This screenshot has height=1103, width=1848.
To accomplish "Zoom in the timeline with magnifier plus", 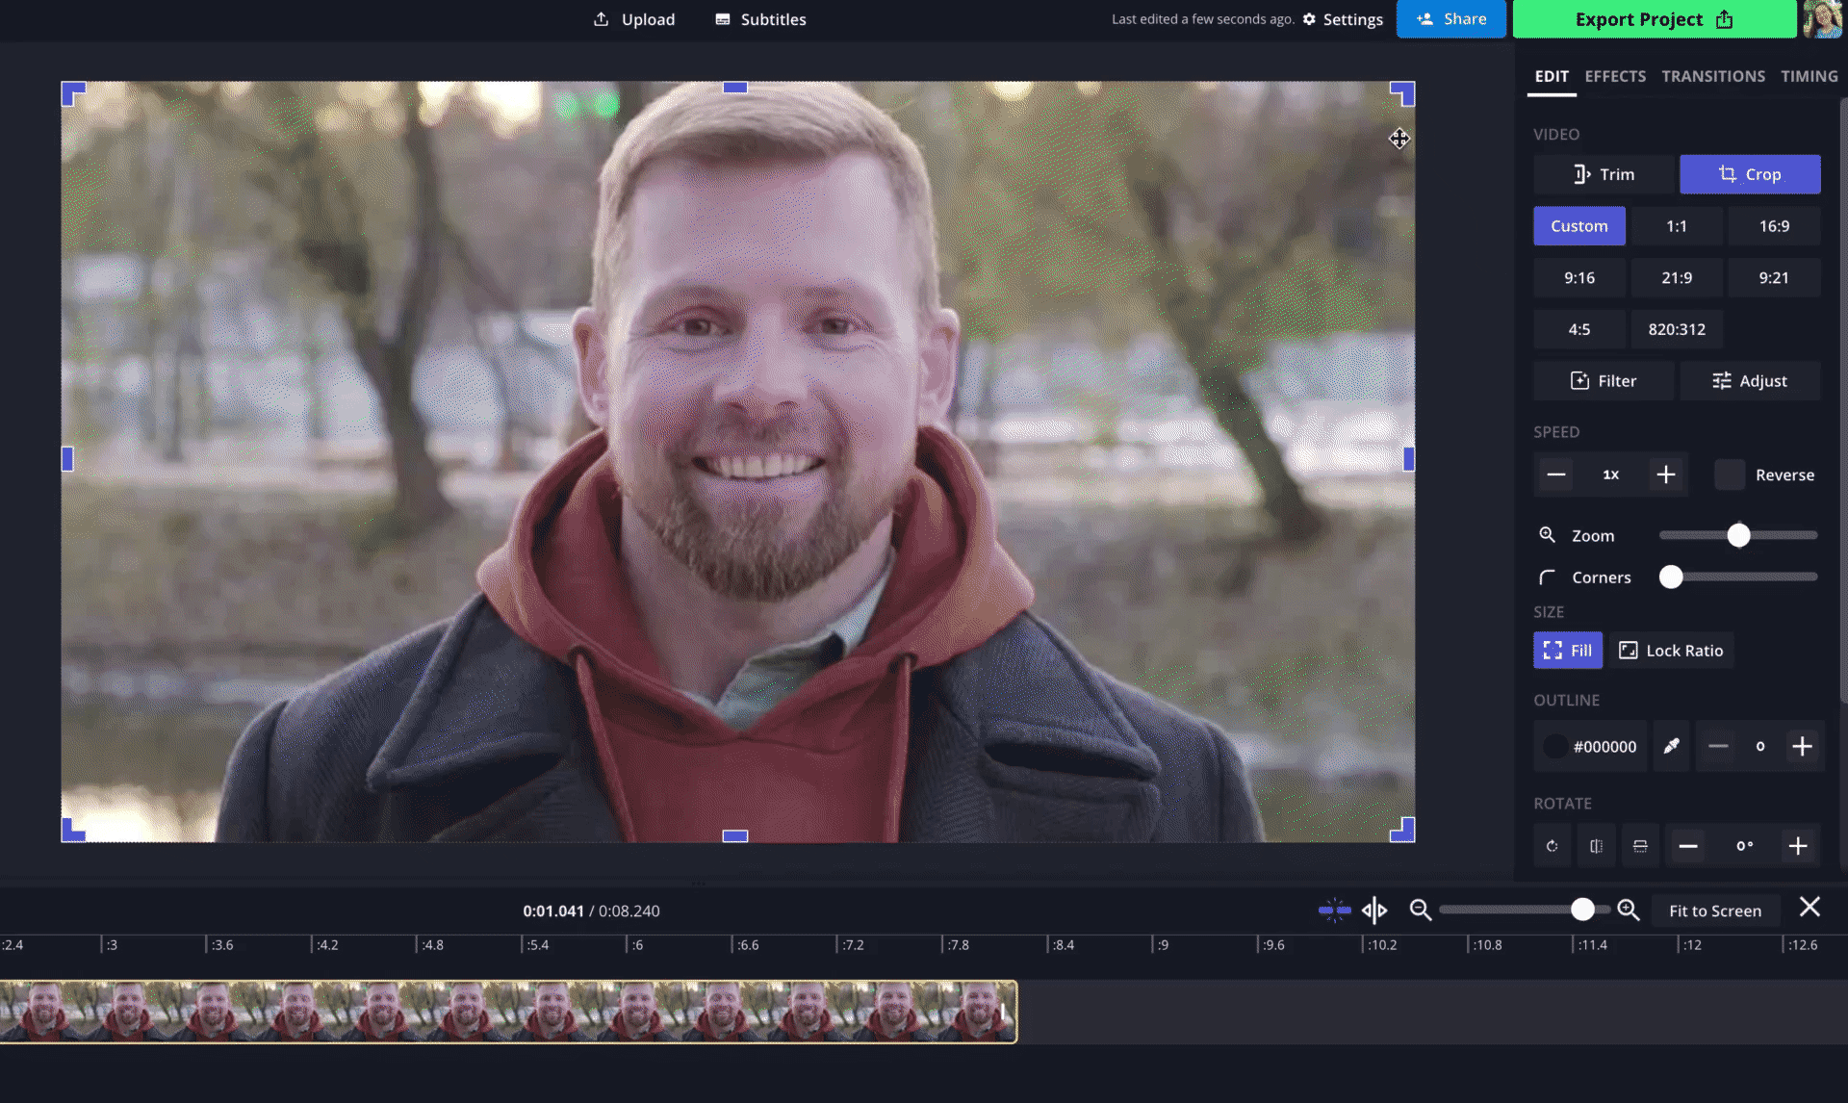I will point(1628,910).
